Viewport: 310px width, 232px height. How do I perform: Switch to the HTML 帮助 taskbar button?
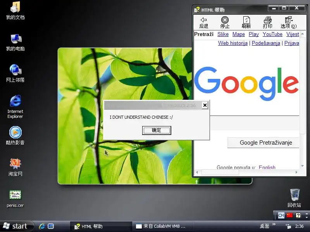point(101,227)
